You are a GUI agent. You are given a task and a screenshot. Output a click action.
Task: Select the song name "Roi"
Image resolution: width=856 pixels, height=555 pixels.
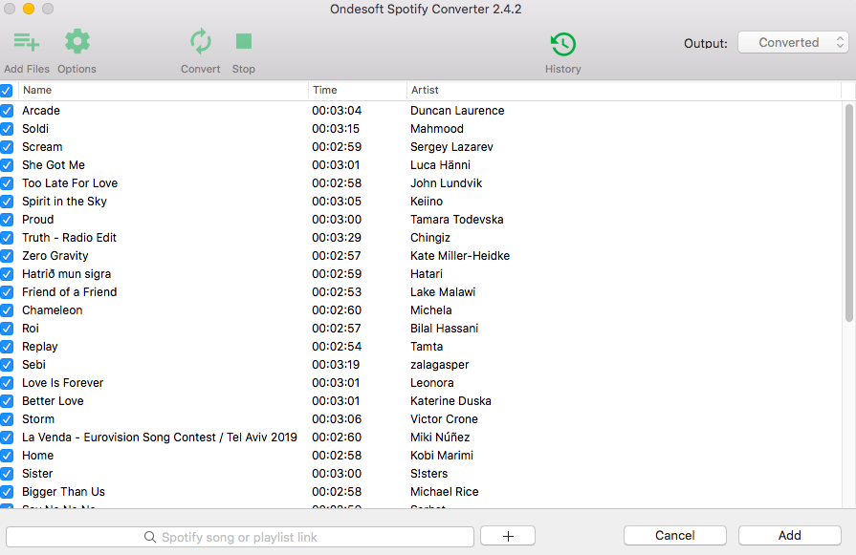point(31,329)
